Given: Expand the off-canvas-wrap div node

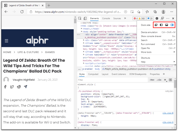Looking at the screenshot, I should click(x=84, y=40).
